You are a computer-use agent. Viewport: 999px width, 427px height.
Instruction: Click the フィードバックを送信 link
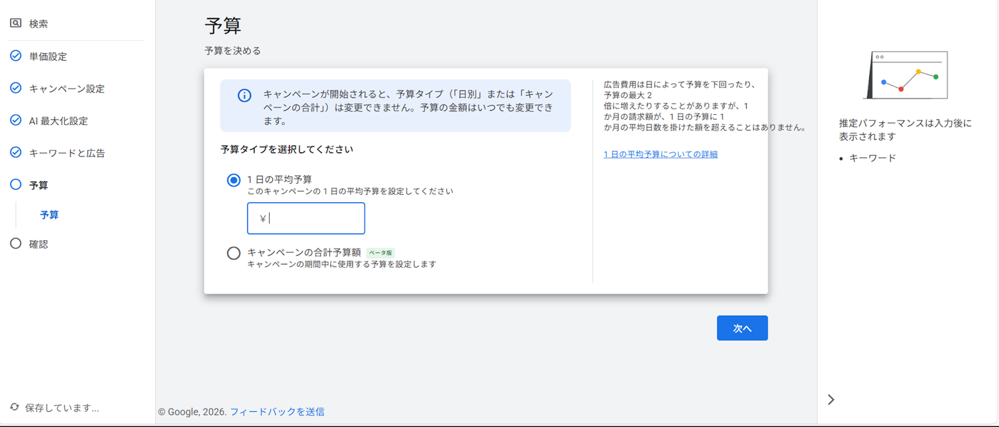pos(277,411)
